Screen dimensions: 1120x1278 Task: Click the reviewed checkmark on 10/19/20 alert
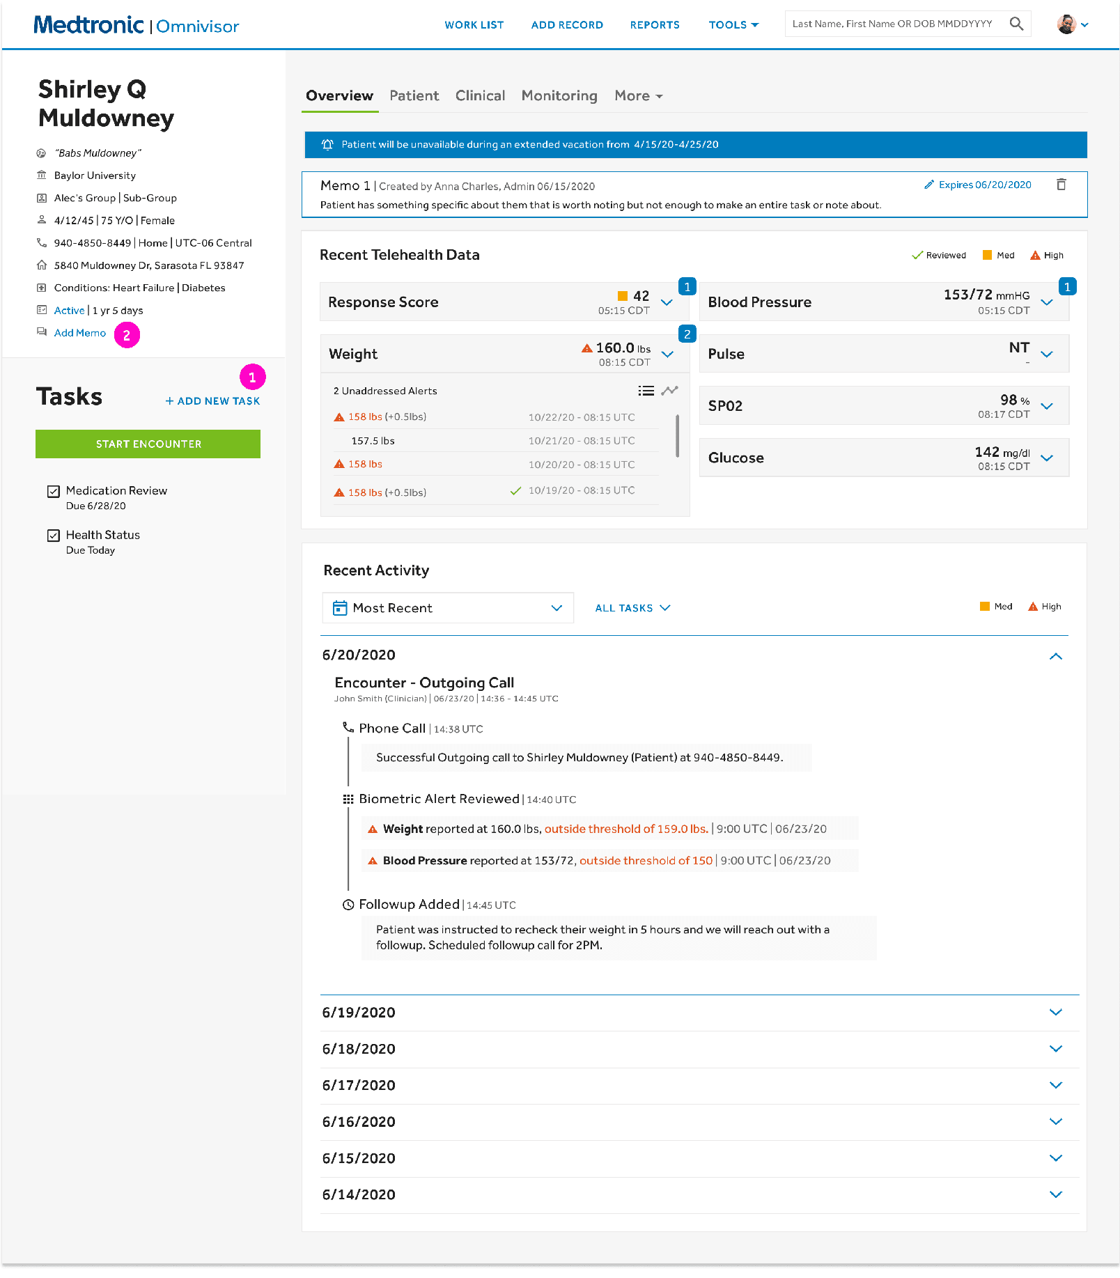pos(515,491)
